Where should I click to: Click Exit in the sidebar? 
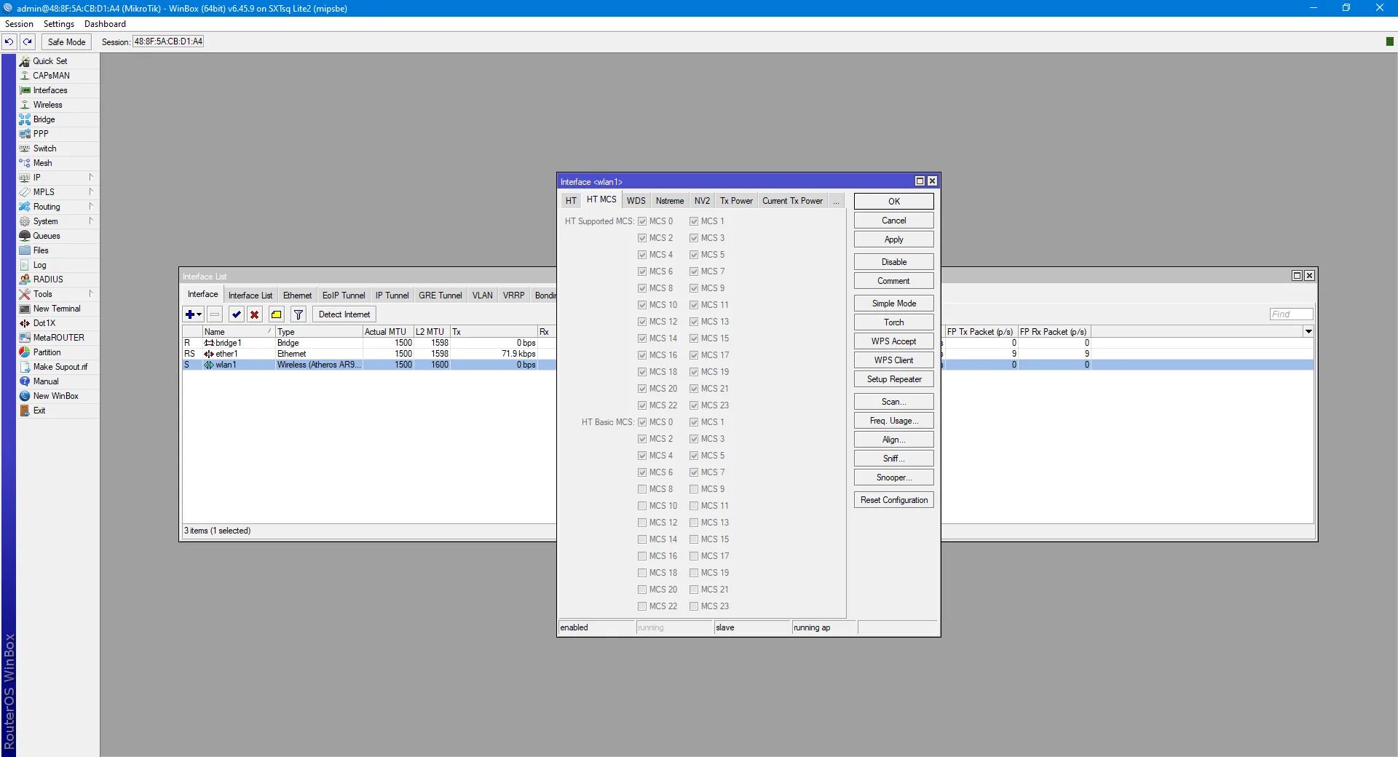click(39, 411)
